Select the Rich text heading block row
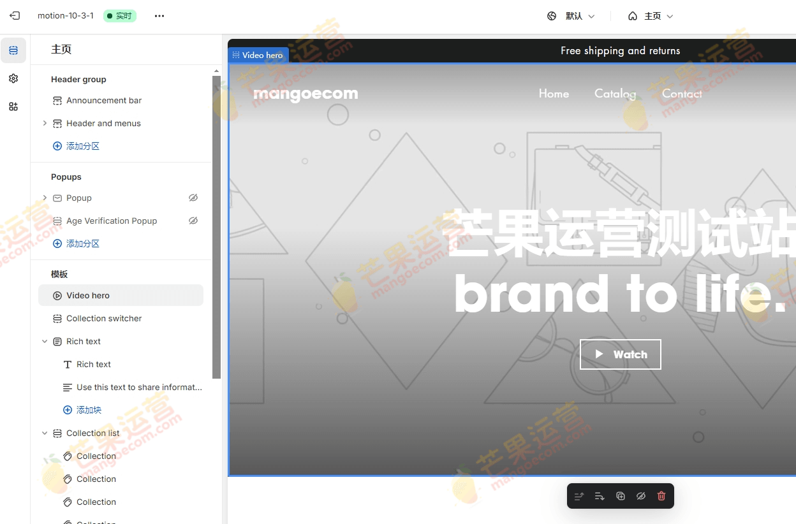Viewport: 796px width, 524px height. pyautogui.click(x=121, y=365)
